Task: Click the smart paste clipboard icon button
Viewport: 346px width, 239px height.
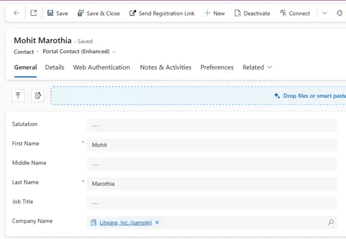Action: [x=38, y=96]
